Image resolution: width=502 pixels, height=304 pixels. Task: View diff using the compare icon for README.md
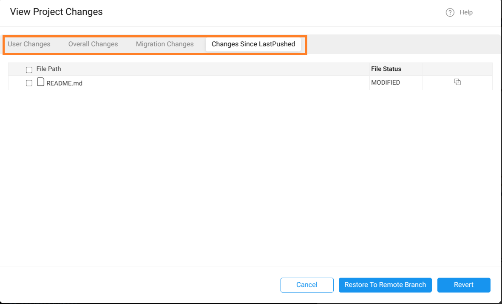(x=457, y=82)
